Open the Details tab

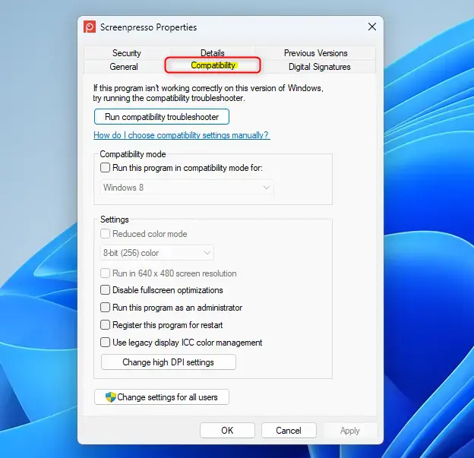tap(213, 53)
